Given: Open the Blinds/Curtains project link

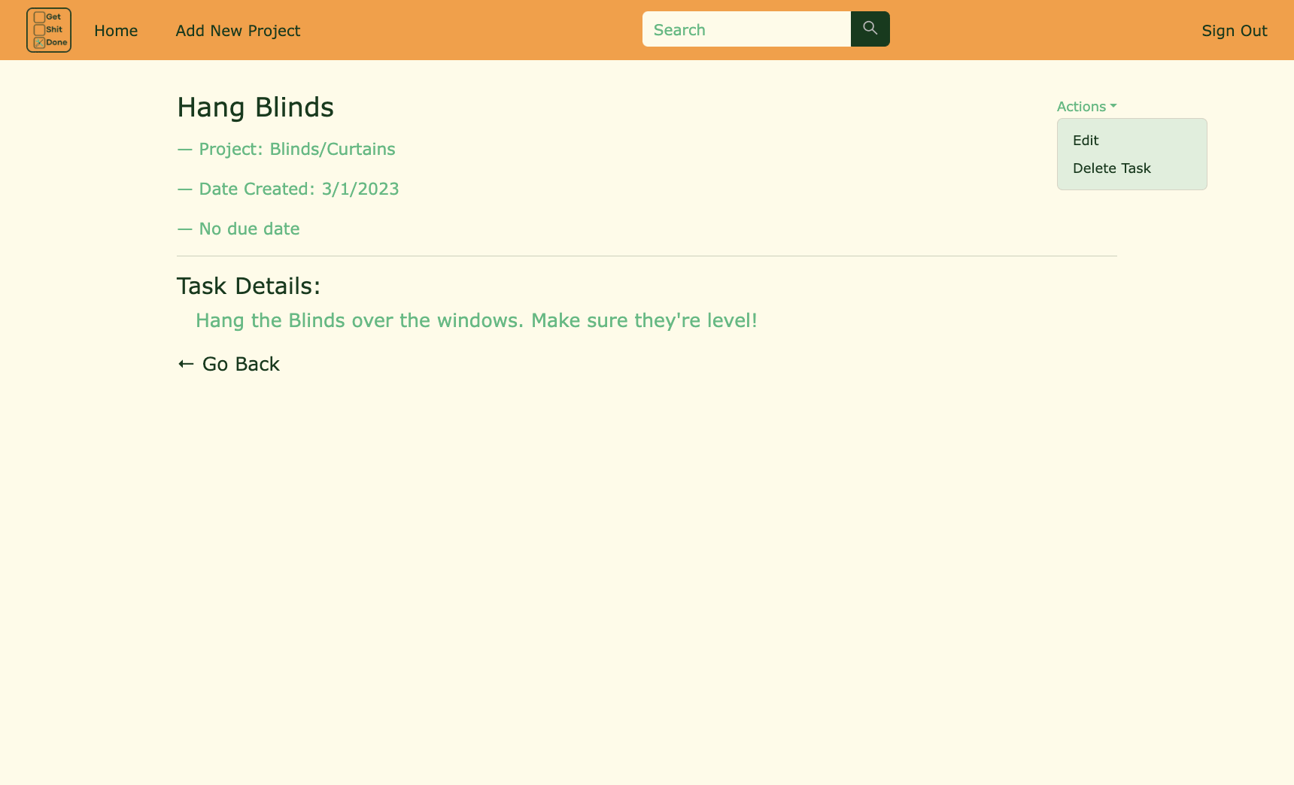Looking at the screenshot, I should (x=332, y=149).
